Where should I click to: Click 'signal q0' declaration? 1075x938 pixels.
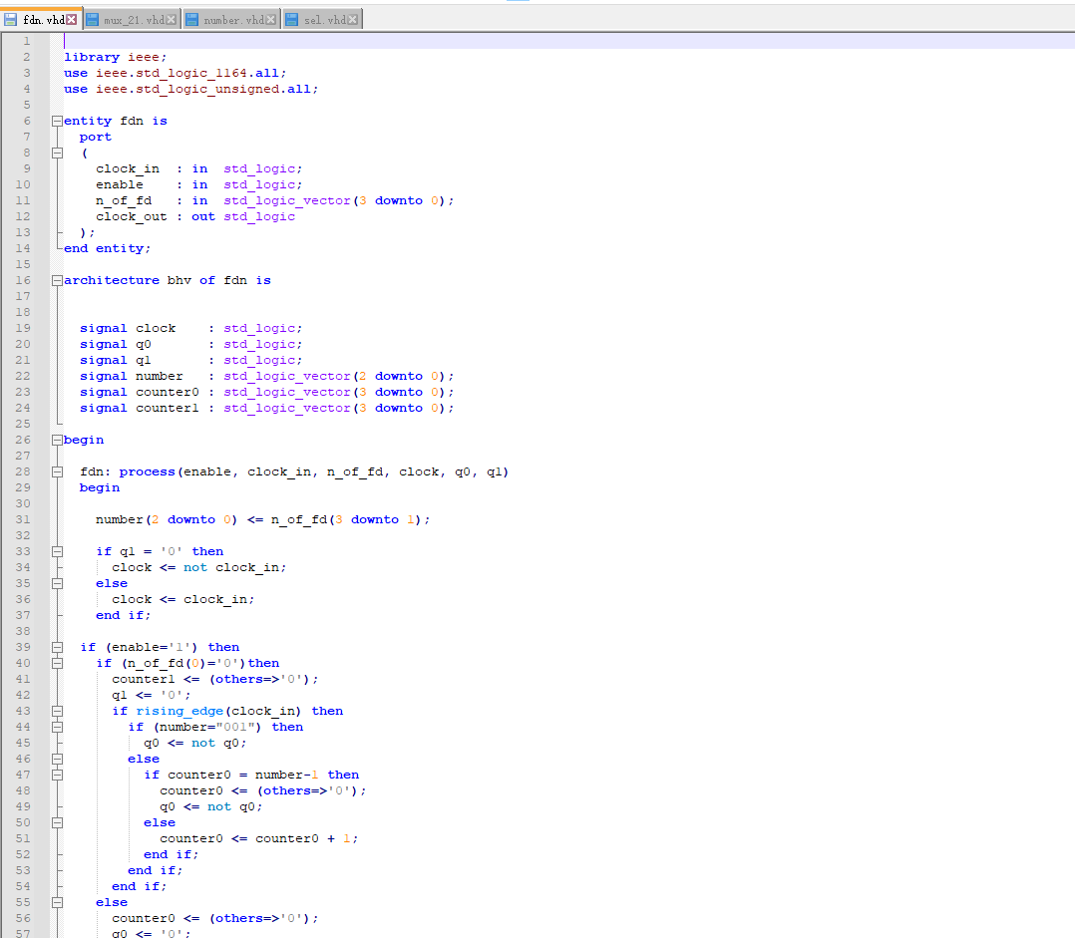190,344
